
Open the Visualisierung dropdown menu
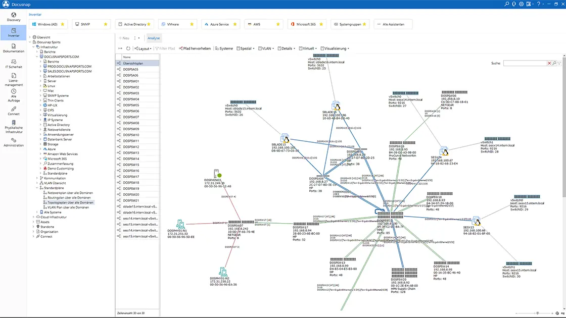pyautogui.click(x=335, y=48)
